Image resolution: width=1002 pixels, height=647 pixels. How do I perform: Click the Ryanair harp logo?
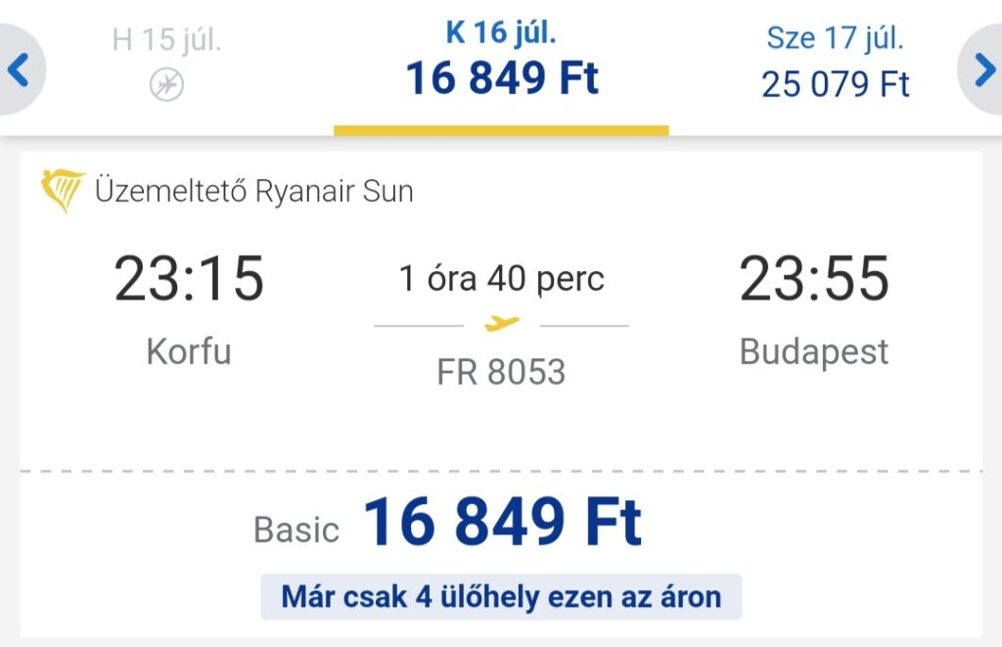click(x=62, y=191)
